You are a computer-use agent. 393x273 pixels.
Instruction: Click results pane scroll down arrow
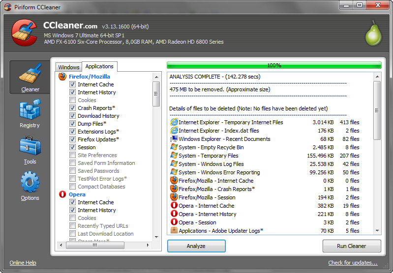[377, 231]
